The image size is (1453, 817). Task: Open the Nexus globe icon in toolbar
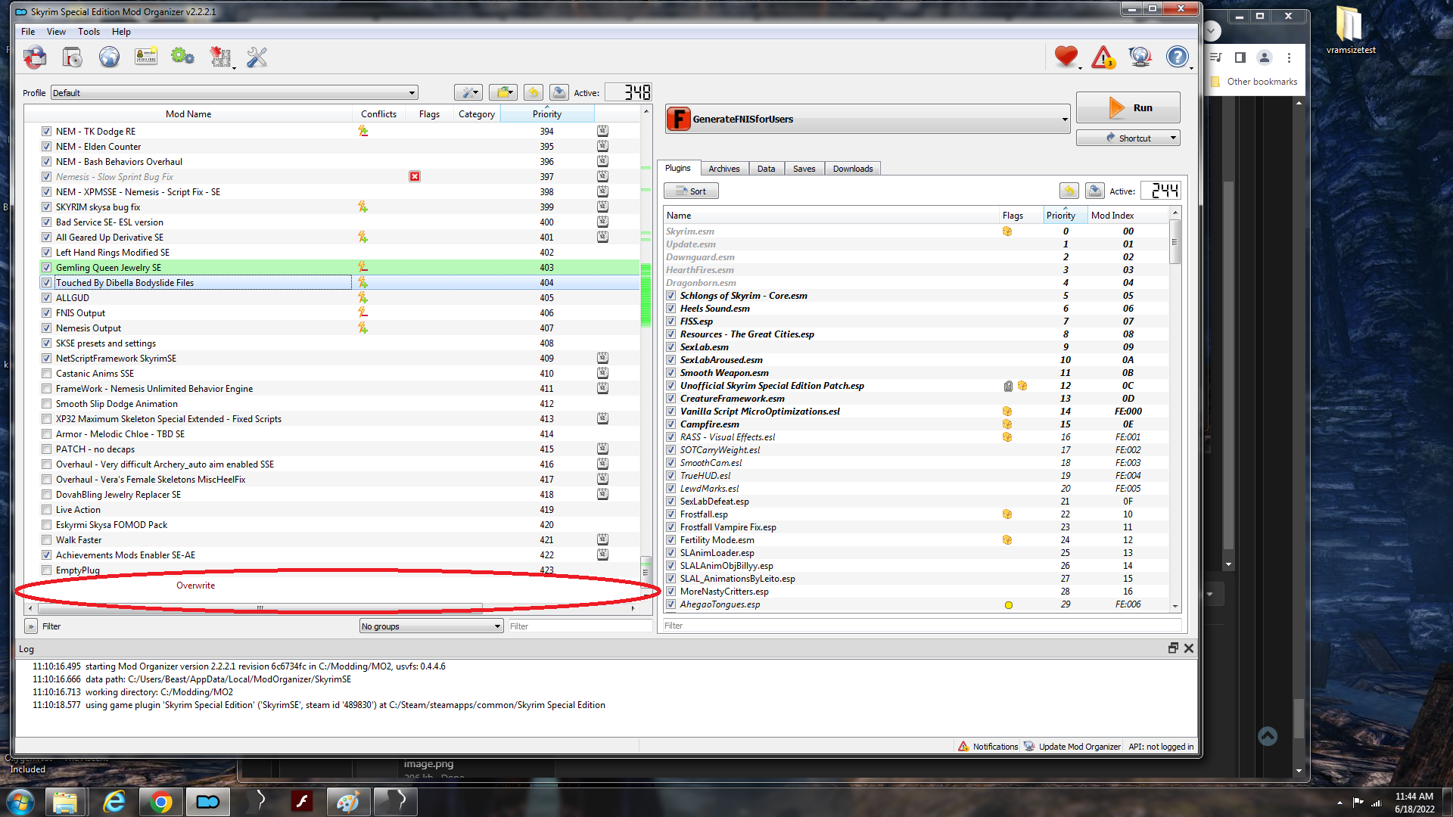click(109, 57)
